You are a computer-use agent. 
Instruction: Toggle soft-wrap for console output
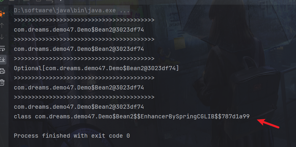coord(2,48)
